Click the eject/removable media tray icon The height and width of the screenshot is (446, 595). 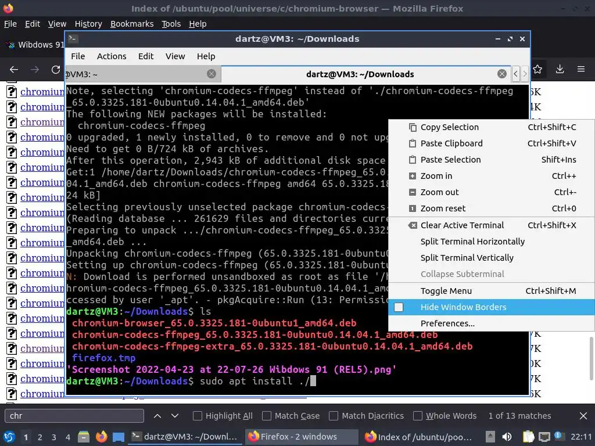click(x=490, y=437)
